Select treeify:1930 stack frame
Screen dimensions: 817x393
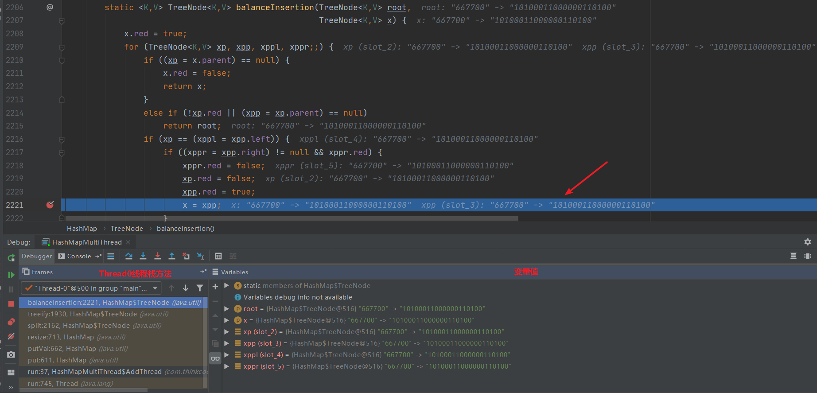pyautogui.click(x=111, y=314)
